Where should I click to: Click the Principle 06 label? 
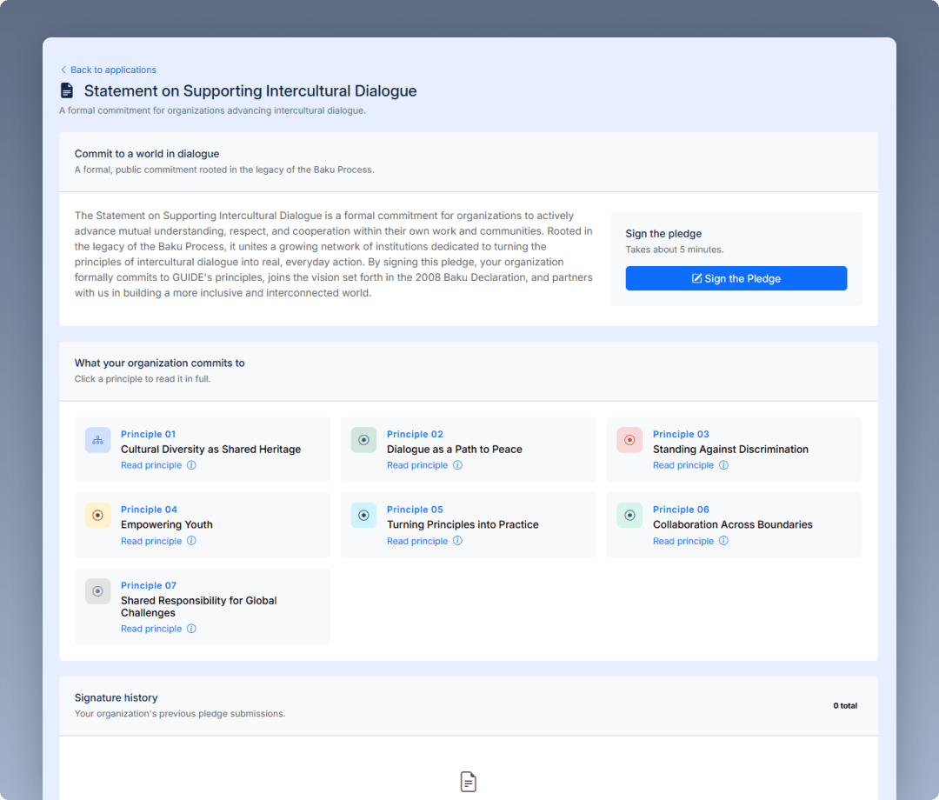680,510
